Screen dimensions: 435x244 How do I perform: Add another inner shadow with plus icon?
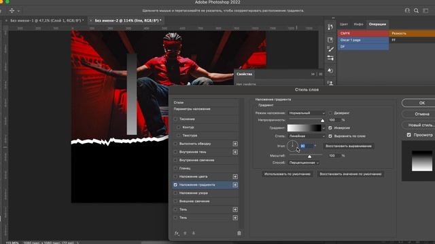(x=235, y=152)
